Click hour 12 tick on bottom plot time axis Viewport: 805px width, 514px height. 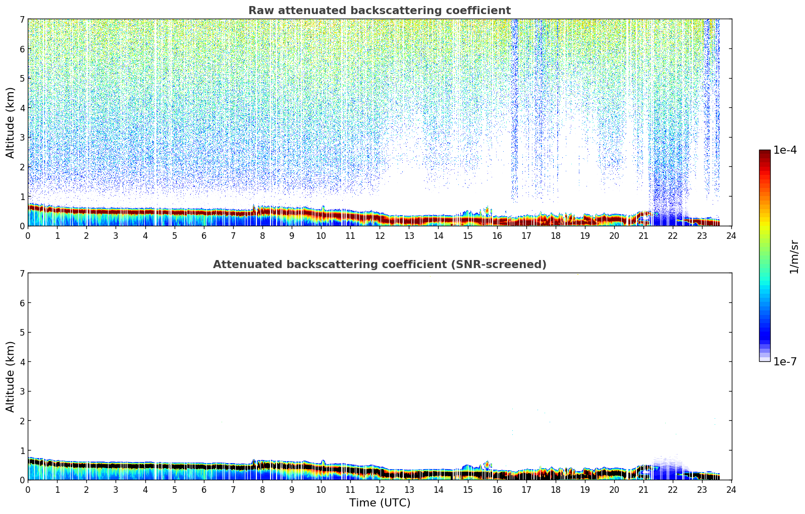pos(380,489)
